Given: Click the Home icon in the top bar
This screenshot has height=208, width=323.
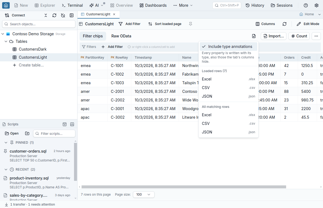Looking at the screenshot, I should pos(6,5).
